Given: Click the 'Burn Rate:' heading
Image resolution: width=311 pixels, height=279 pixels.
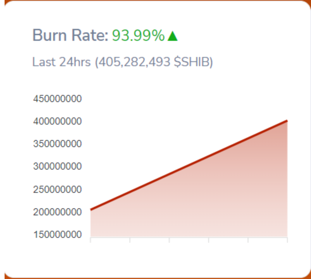Looking at the screenshot, I should tap(70, 35).
